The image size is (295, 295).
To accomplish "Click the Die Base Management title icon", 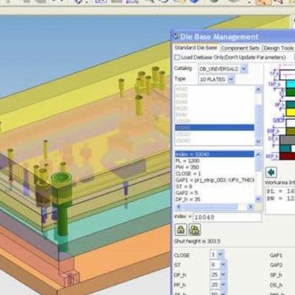I will (176, 36).
